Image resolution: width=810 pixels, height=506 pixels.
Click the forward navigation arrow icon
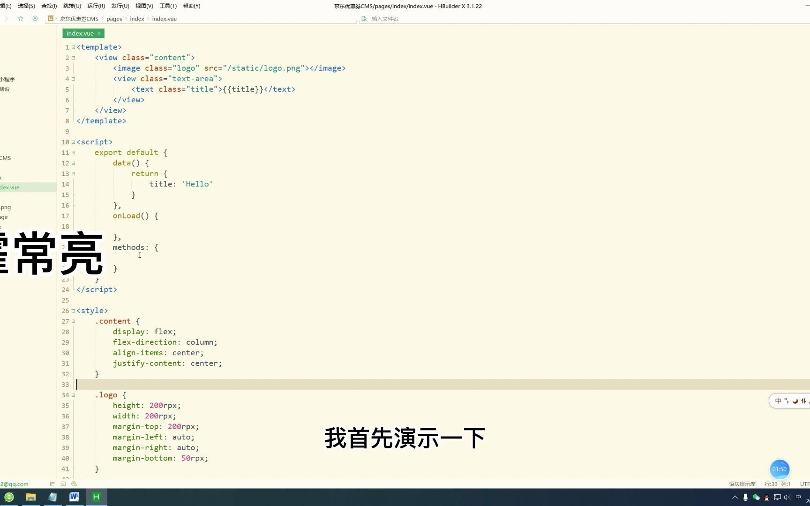[x=6, y=18]
